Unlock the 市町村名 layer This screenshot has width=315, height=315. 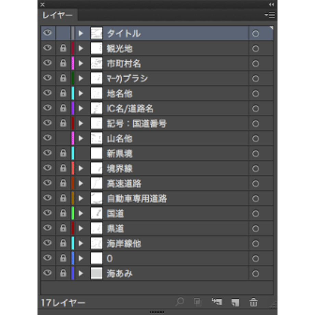coord(63,63)
